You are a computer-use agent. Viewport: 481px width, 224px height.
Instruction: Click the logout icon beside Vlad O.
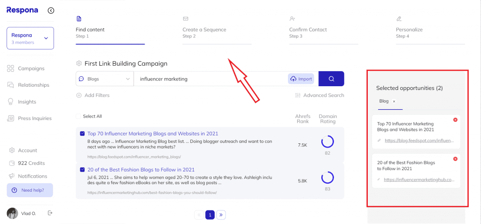click(x=50, y=213)
